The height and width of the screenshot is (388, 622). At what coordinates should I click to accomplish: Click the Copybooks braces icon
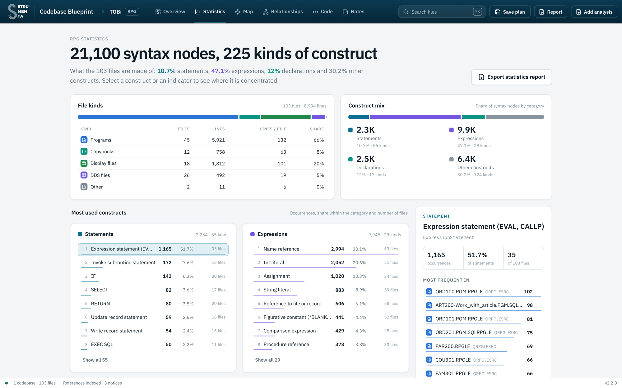pos(84,152)
